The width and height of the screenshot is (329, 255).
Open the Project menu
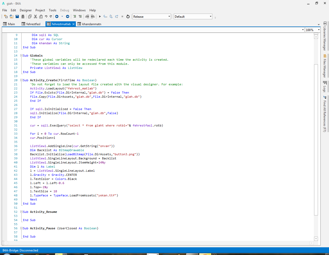tap(40, 10)
